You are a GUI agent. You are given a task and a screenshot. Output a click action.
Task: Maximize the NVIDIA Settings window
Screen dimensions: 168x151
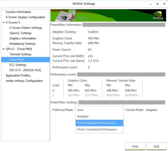point(157,4)
